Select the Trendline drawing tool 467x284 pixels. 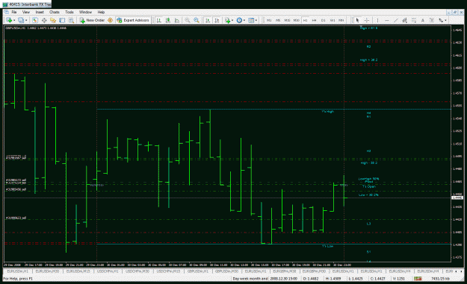396,20
